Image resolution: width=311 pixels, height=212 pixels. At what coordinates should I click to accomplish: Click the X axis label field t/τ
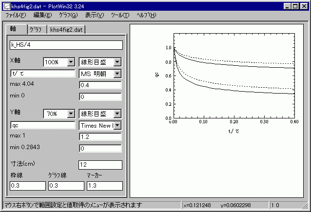pos(42,74)
